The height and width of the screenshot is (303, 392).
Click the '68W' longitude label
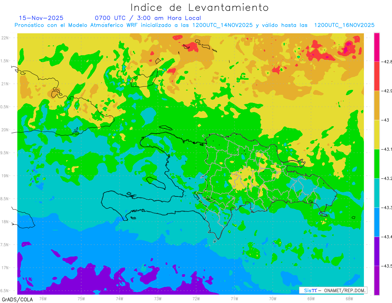(349, 298)
